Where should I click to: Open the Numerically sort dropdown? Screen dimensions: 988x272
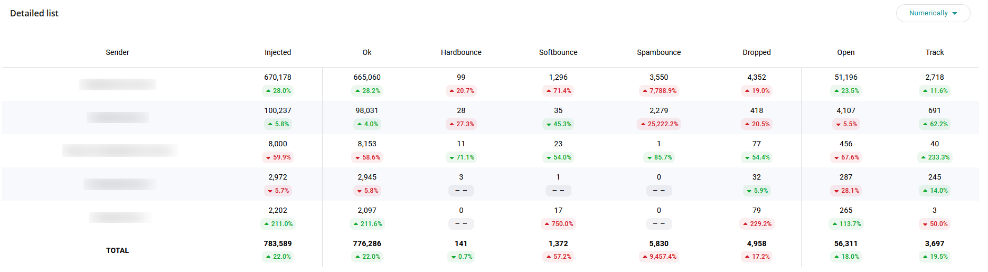click(x=933, y=13)
